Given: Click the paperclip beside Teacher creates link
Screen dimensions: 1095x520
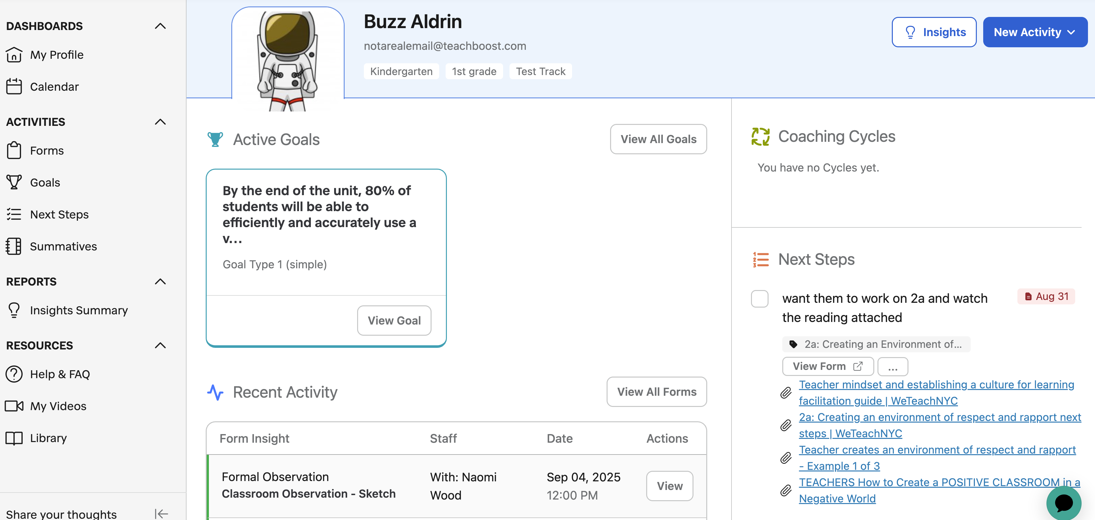Looking at the screenshot, I should [786, 458].
